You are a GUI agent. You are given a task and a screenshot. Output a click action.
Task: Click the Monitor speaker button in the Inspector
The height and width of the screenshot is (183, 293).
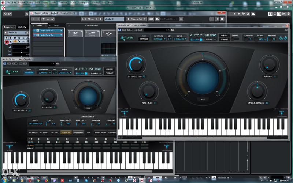[11, 41]
